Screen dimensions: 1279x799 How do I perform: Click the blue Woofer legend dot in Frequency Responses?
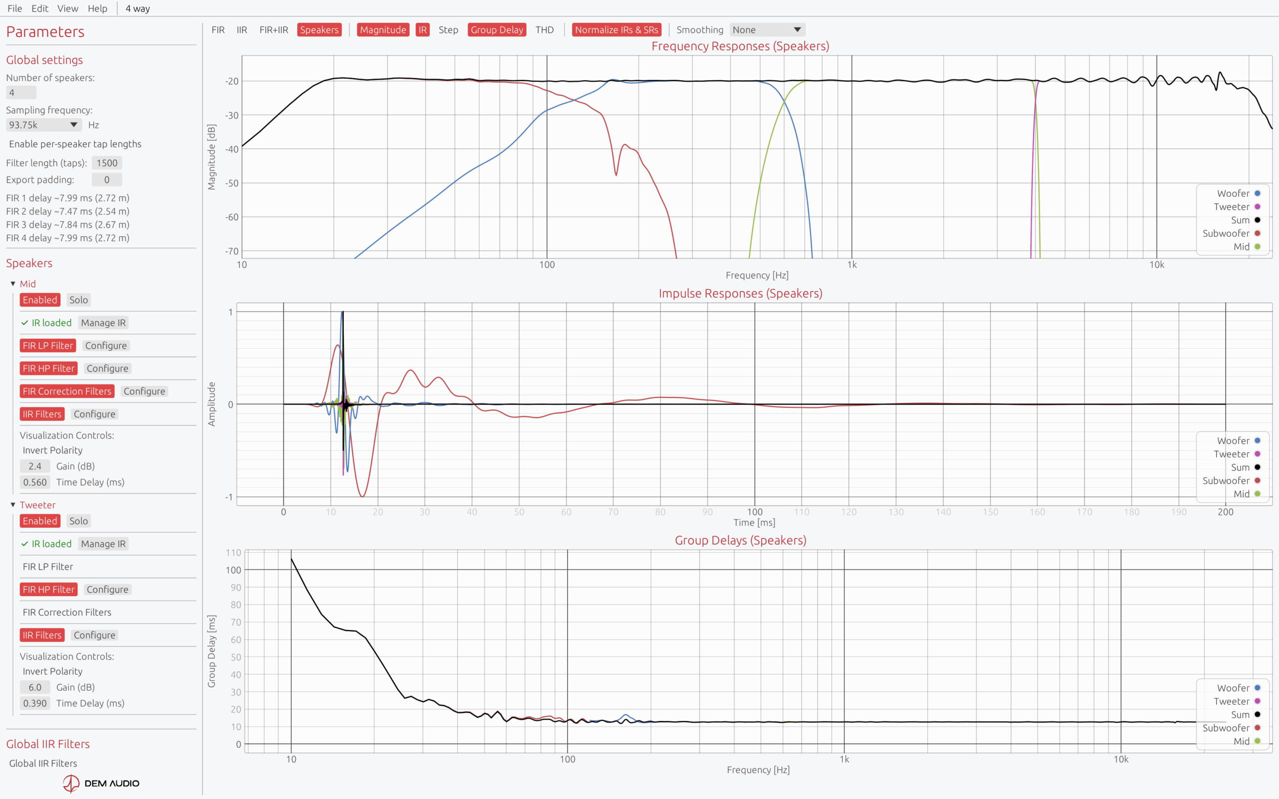coord(1258,193)
